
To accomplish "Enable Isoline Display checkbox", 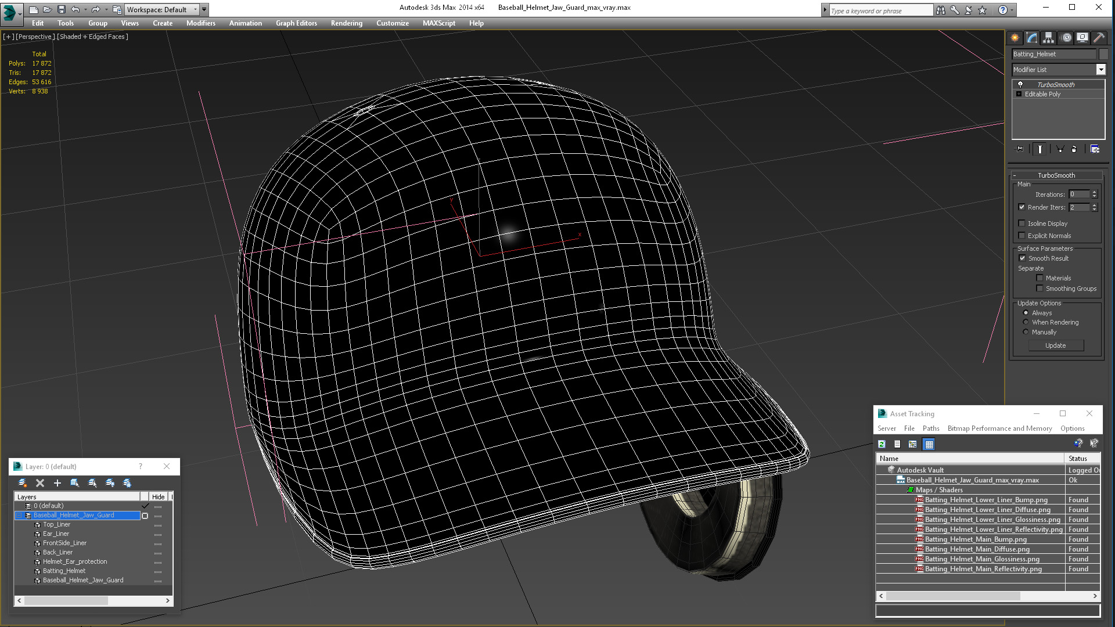I will click(x=1022, y=224).
